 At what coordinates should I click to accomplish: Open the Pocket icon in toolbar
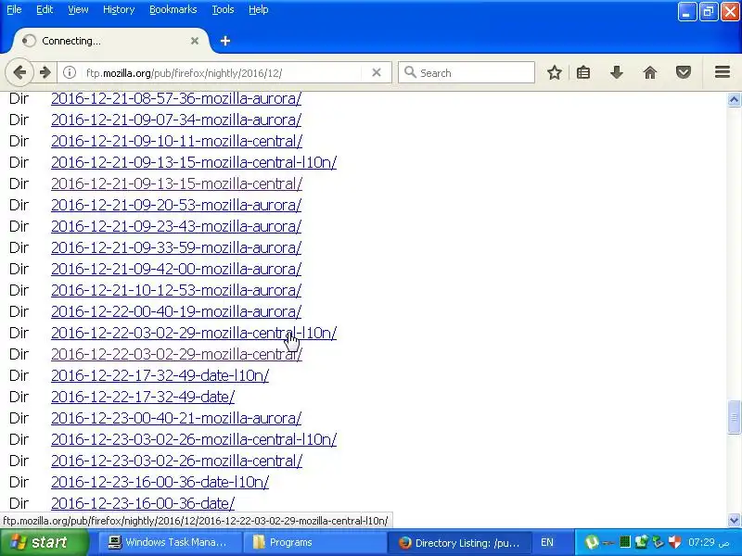pyautogui.click(x=684, y=72)
